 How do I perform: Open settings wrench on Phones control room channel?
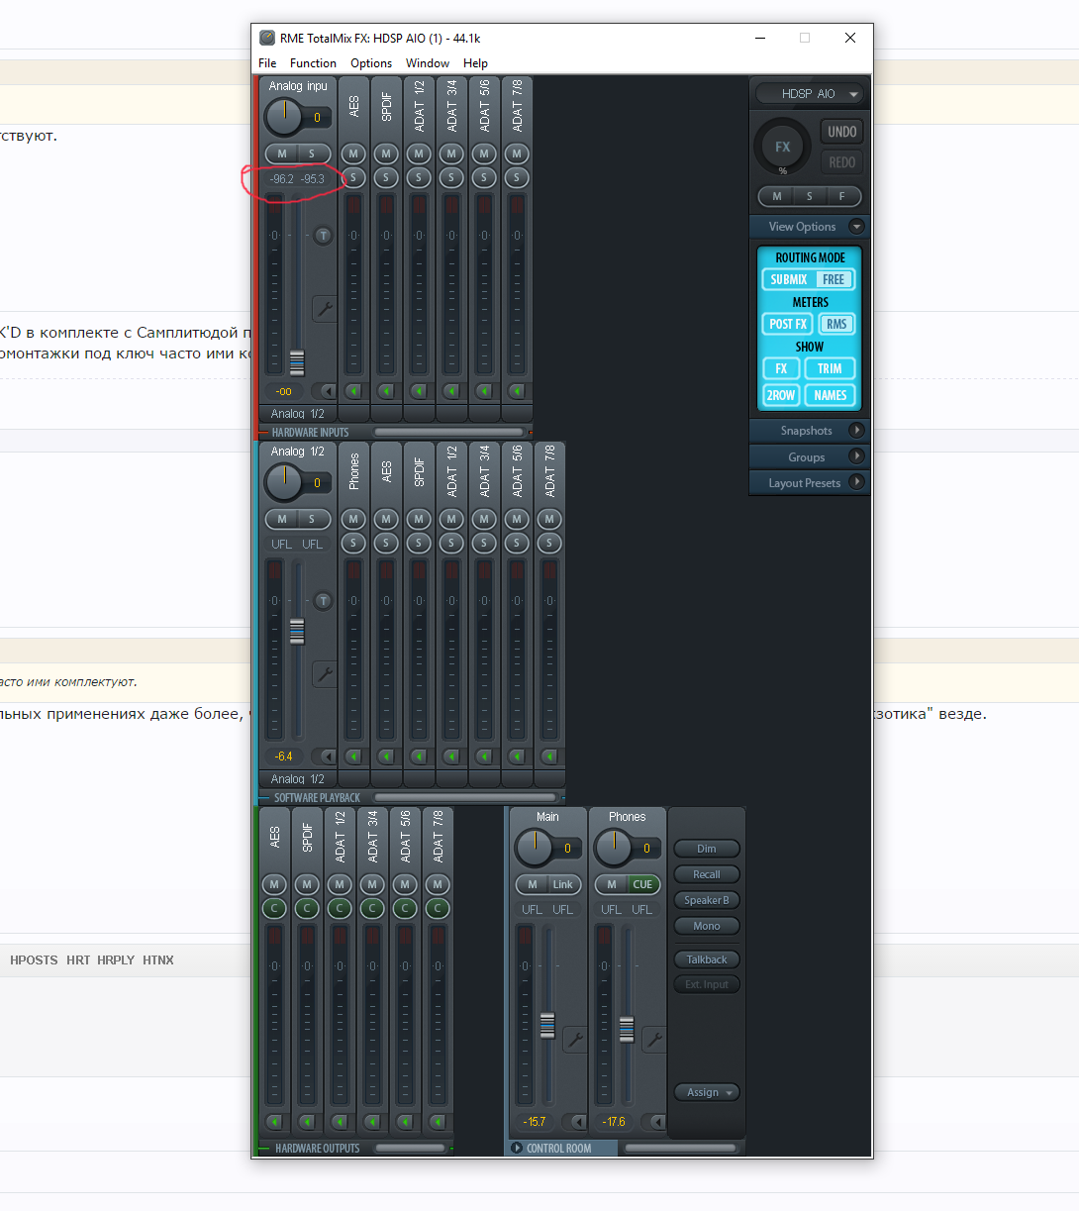pyautogui.click(x=654, y=1040)
